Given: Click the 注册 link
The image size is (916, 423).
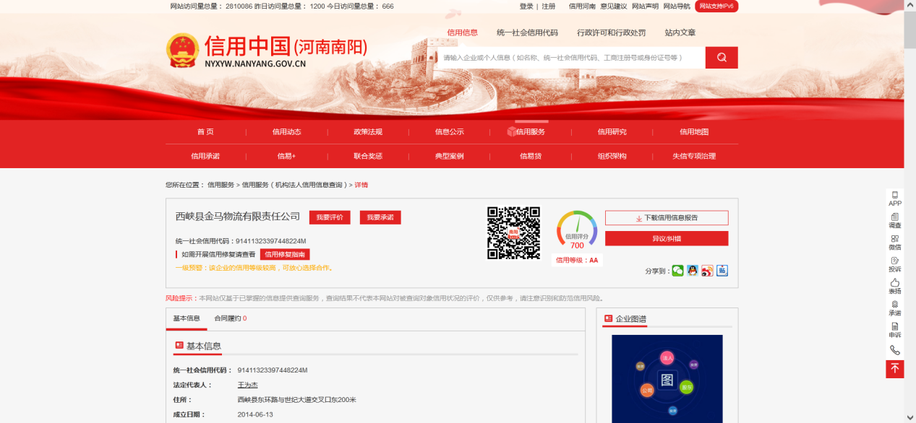Looking at the screenshot, I should click(x=549, y=6).
